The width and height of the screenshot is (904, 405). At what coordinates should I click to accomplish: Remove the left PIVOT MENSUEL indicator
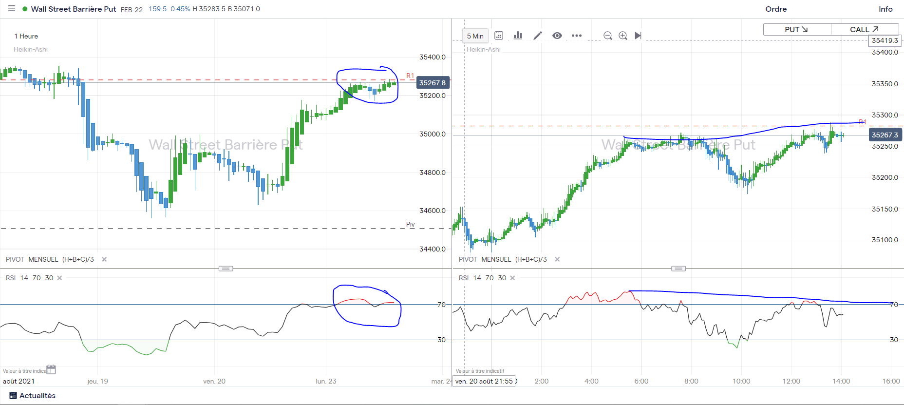coord(104,259)
